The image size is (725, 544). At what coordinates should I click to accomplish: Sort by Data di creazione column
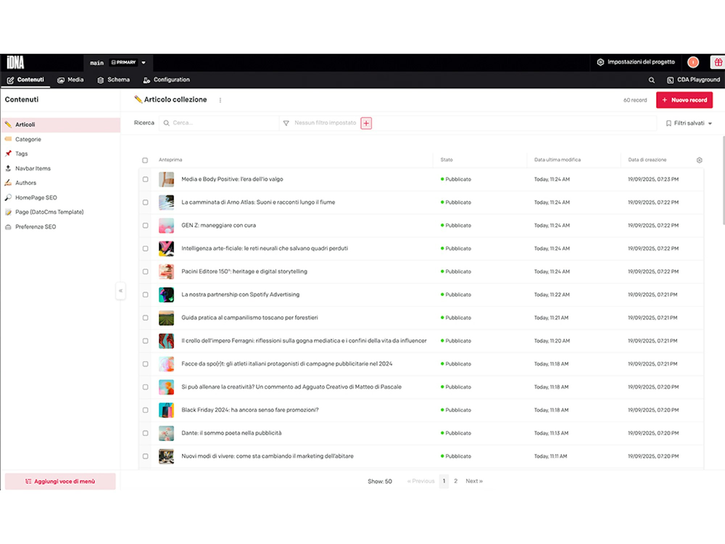[647, 160]
